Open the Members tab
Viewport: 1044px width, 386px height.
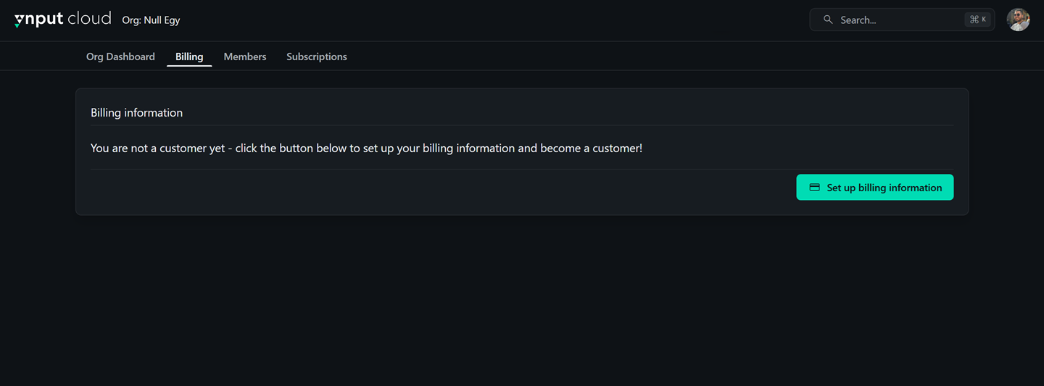coord(245,56)
